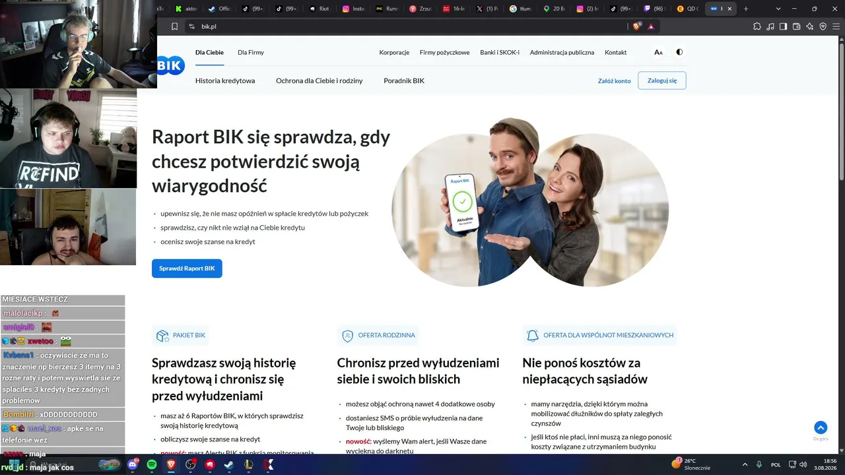Click the heading "Chronisz przed wyłudzeniami siebie i swoich bliskich"
Screen dimensions: 845x475
pos(418,371)
